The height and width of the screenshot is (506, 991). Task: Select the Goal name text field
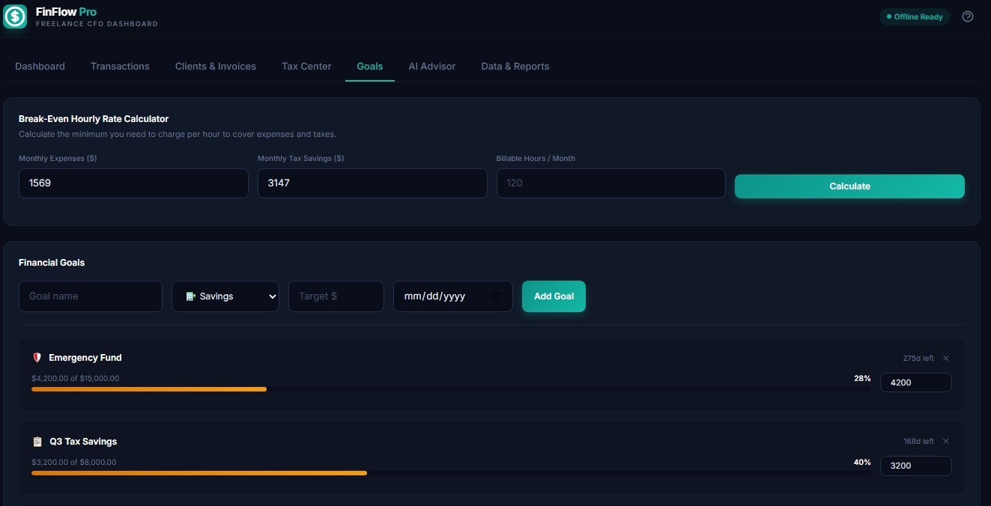[x=90, y=296]
